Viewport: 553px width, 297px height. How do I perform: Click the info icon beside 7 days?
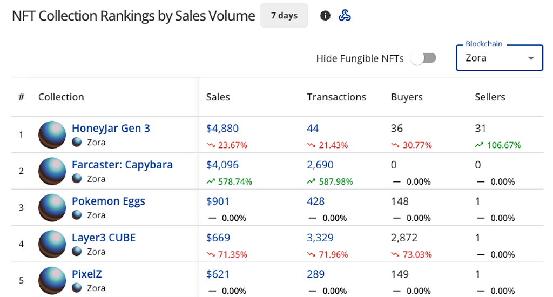[x=325, y=16]
